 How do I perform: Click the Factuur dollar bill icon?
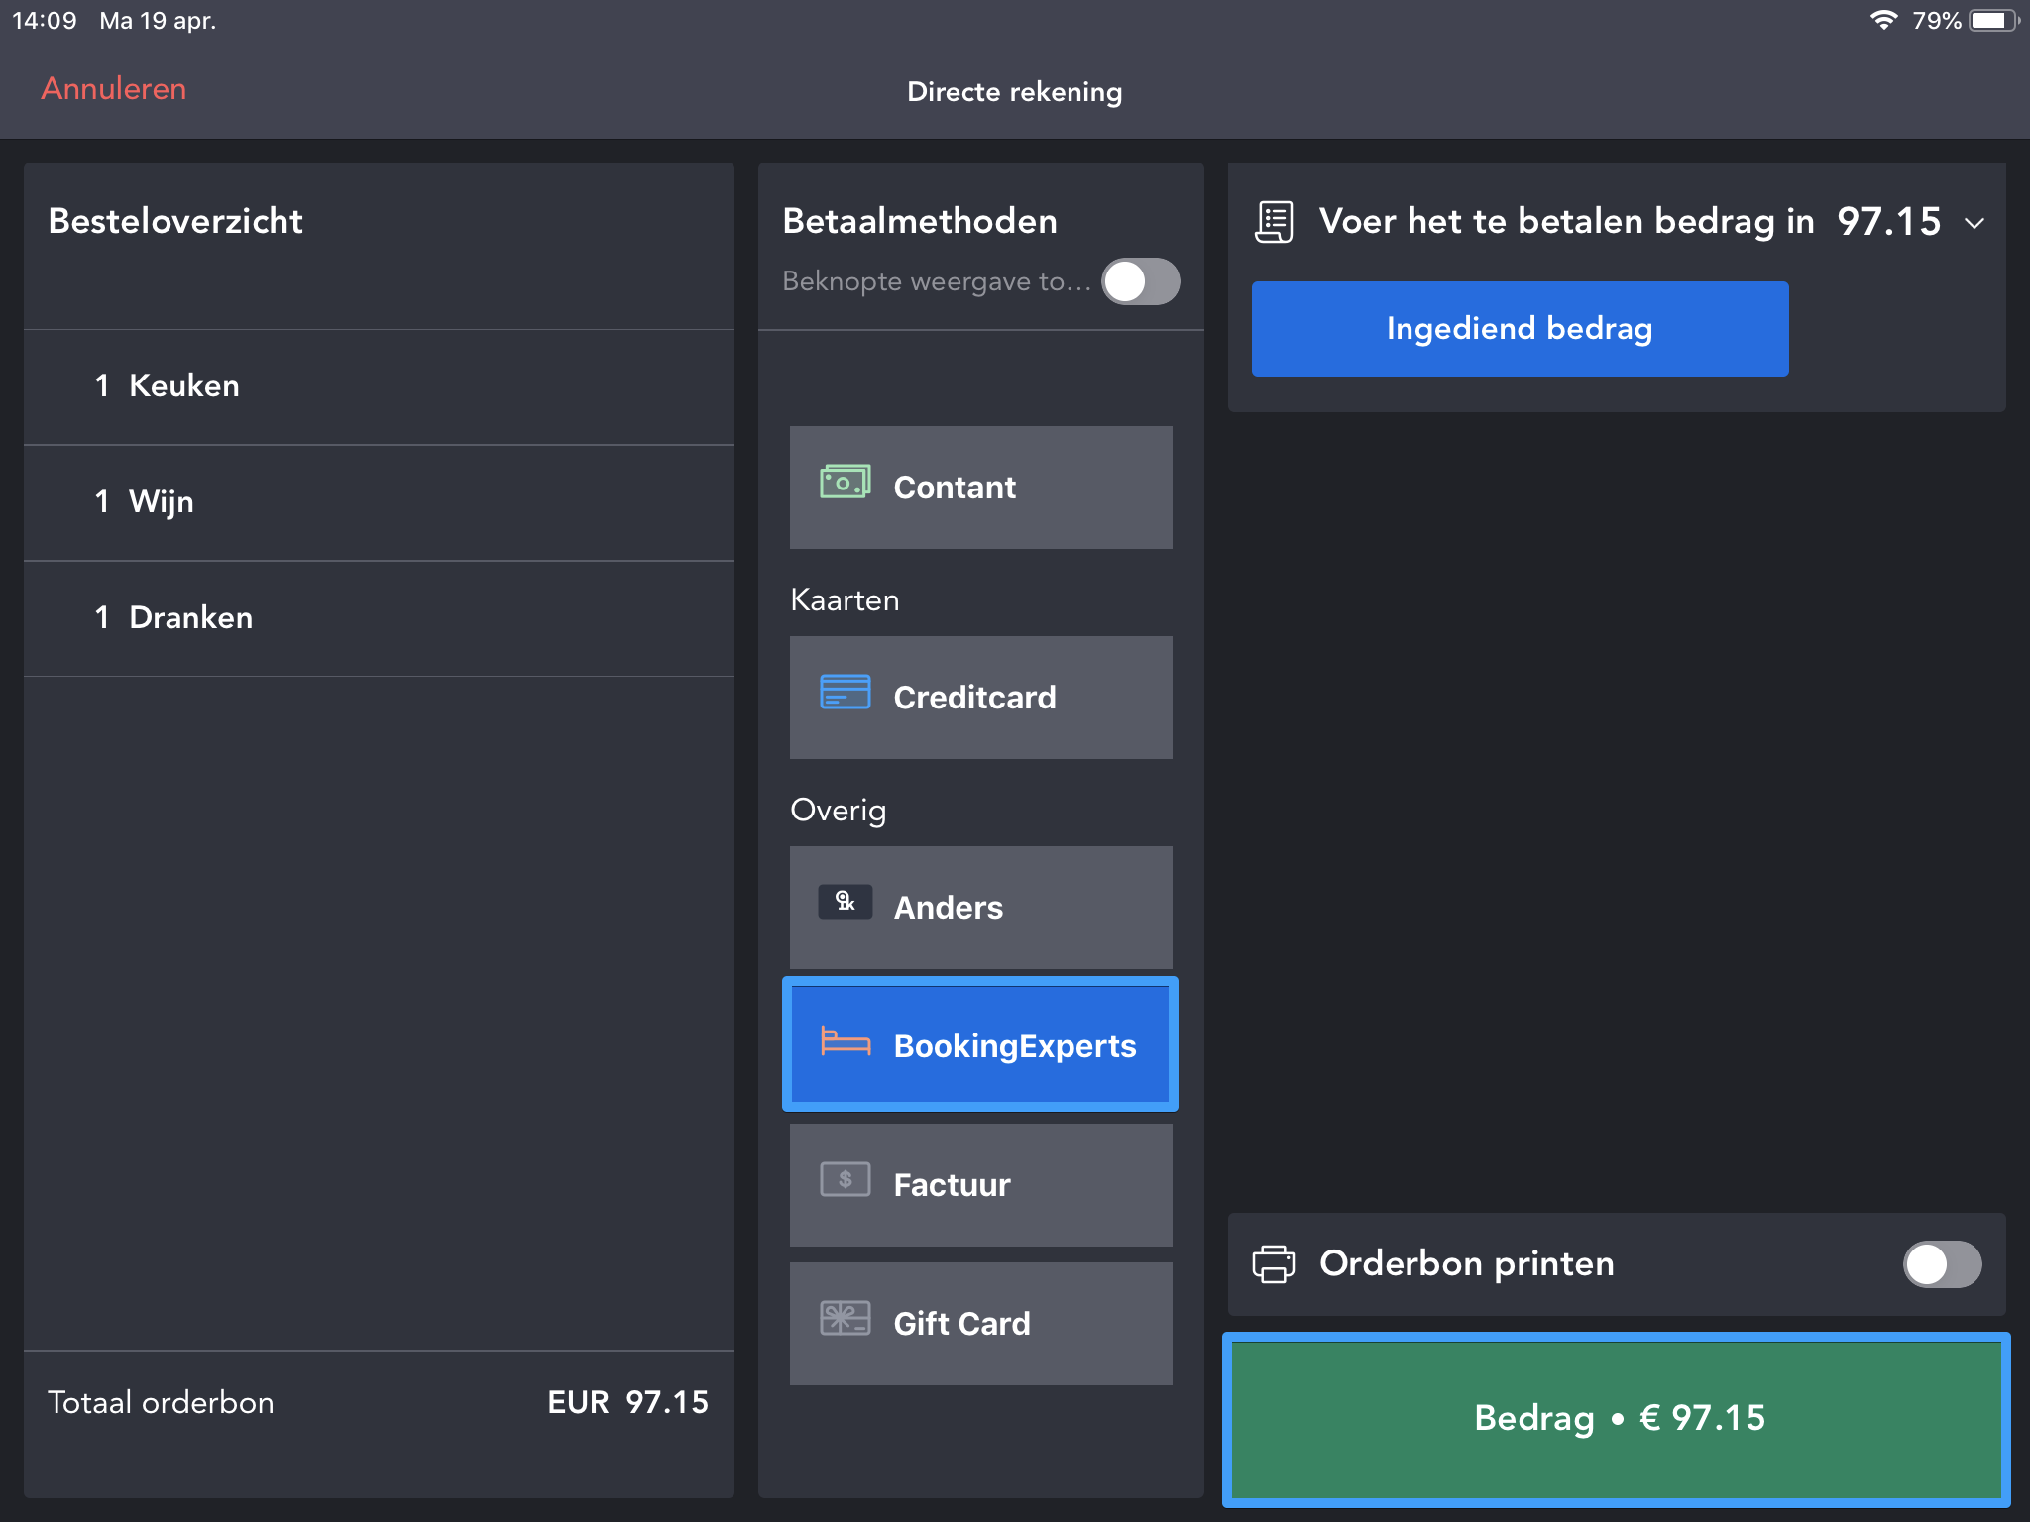[845, 1179]
